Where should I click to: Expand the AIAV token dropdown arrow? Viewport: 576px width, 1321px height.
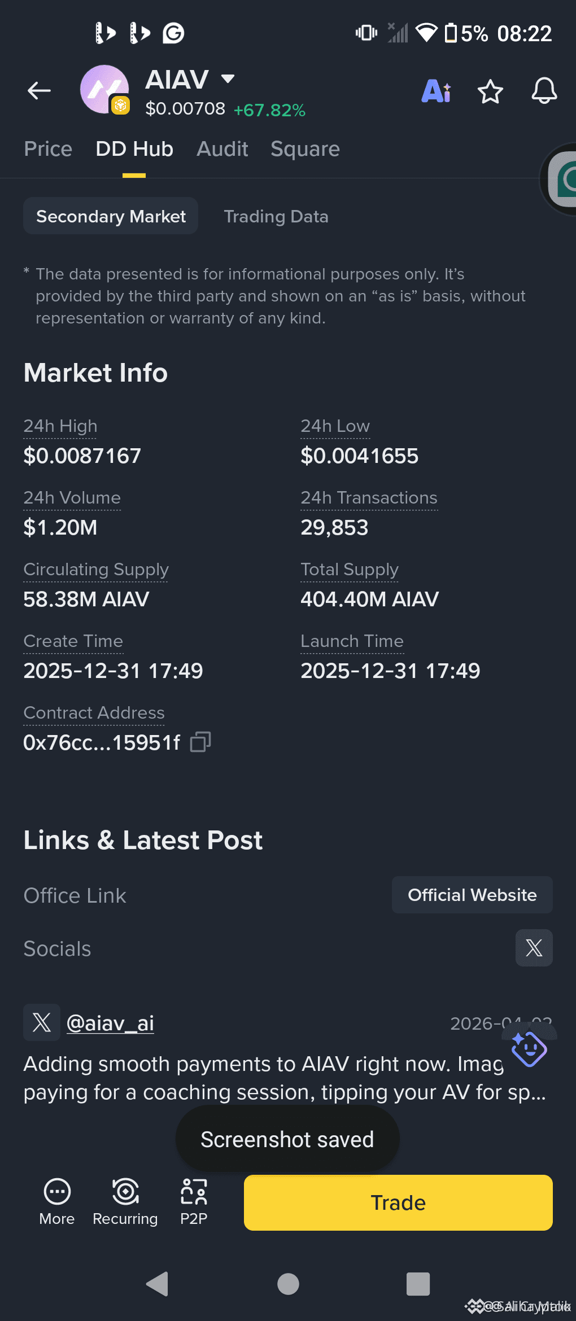click(x=228, y=78)
